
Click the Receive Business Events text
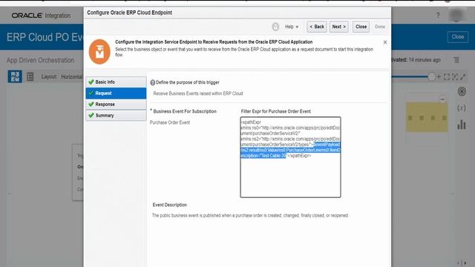[198, 93]
